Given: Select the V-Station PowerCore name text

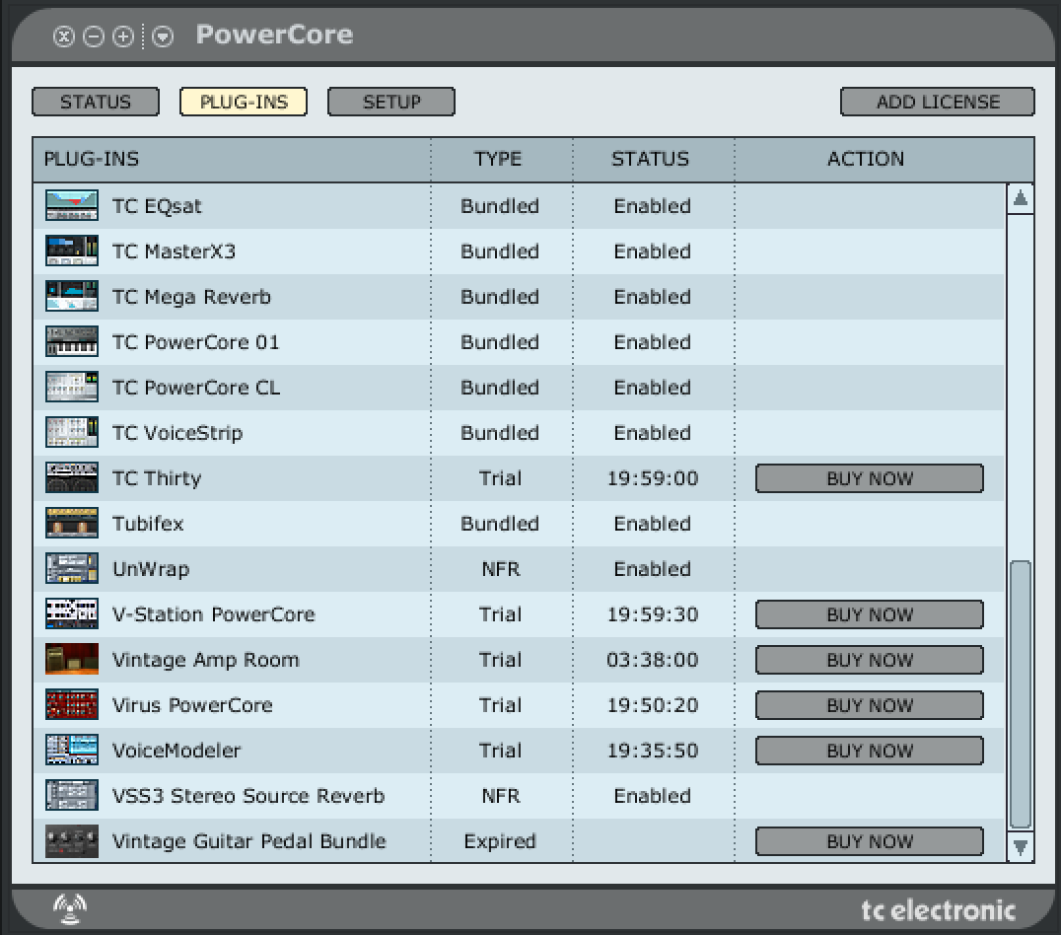Looking at the screenshot, I should point(214,614).
